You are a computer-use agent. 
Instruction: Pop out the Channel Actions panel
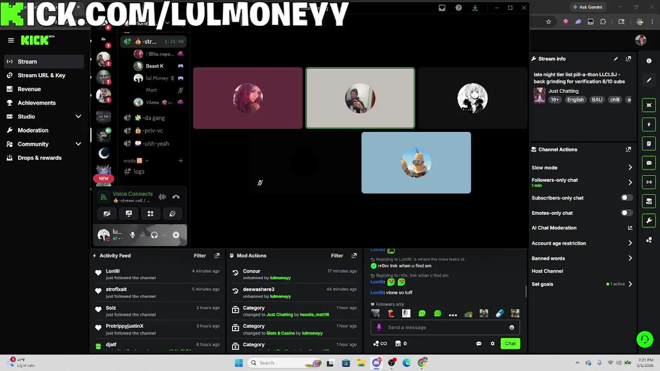pos(628,149)
